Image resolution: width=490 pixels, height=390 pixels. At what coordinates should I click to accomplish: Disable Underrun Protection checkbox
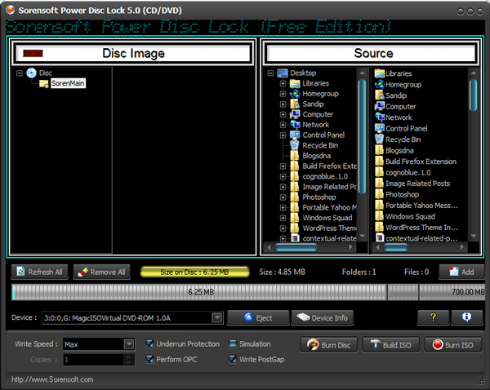pyautogui.click(x=150, y=343)
